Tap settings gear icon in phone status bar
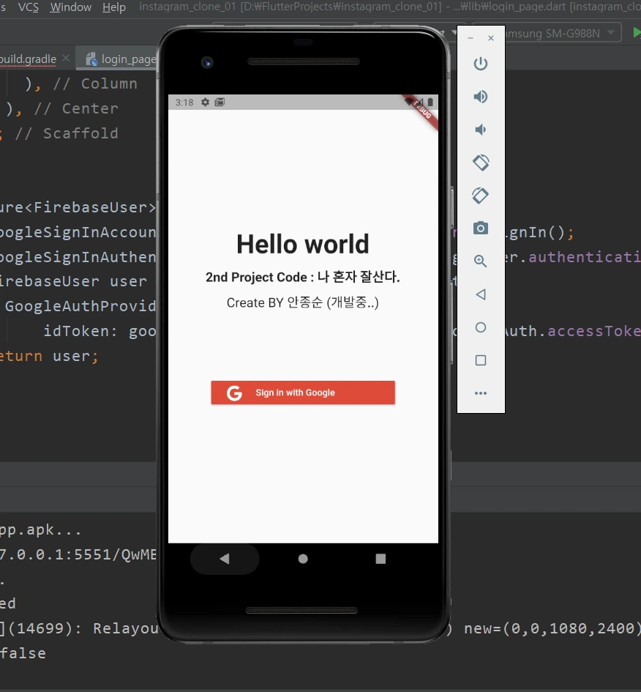 point(205,103)
